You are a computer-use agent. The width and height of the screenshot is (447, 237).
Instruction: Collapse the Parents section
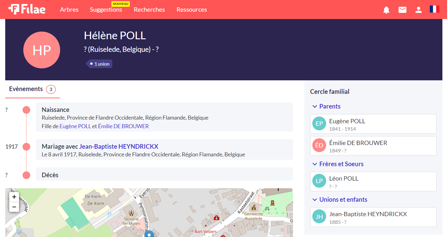314,106
